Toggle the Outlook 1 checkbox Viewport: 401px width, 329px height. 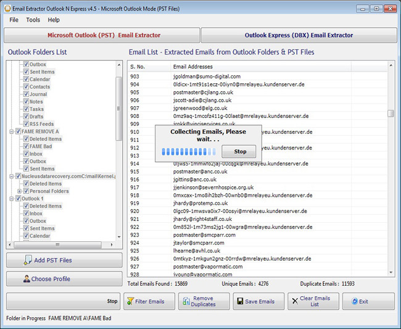click(x=18, y=198)
